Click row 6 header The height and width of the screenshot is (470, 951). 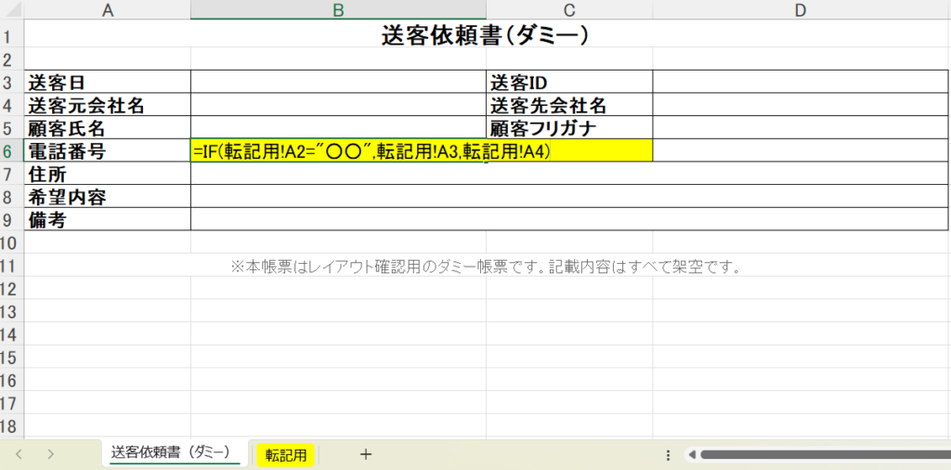tap(10, 150)
